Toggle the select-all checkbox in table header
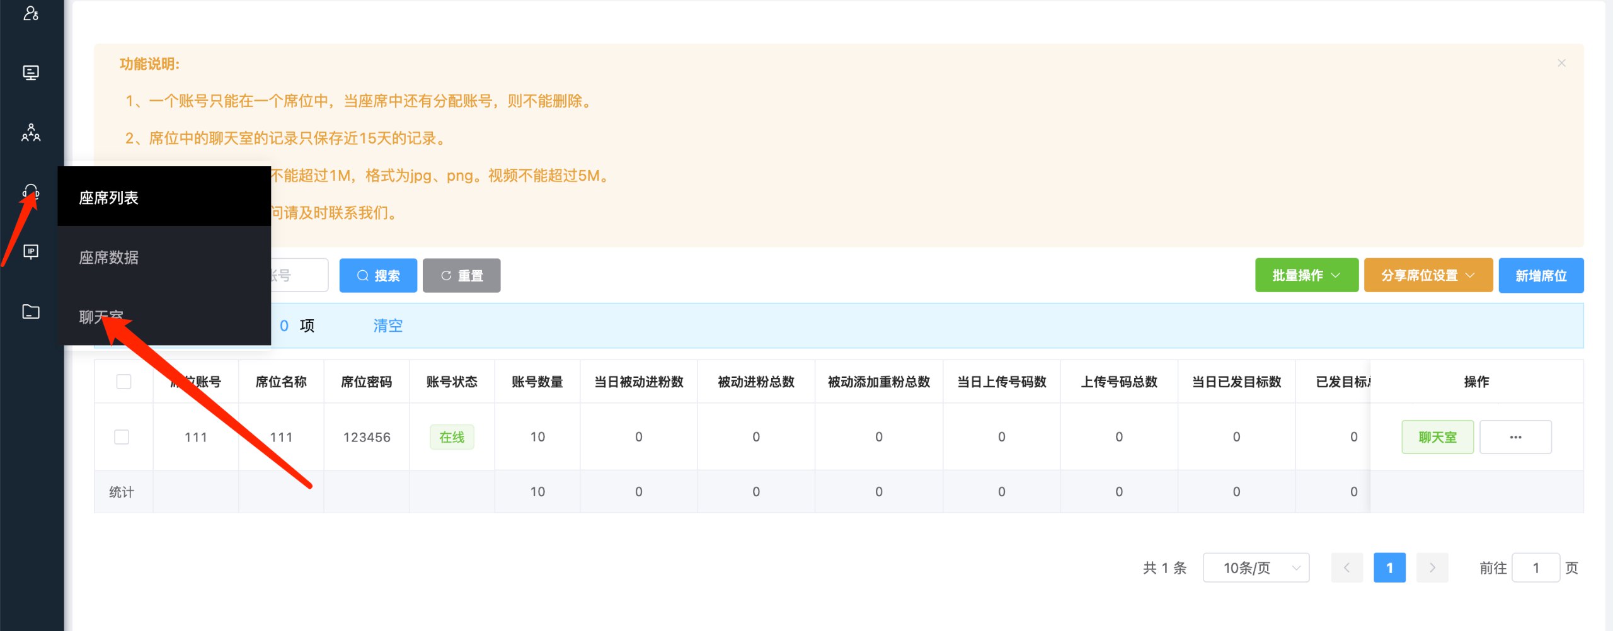This screenshot has height=631, width=1613. point(123,382)
